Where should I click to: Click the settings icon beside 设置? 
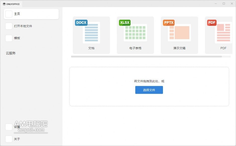[x=9, y=127]
